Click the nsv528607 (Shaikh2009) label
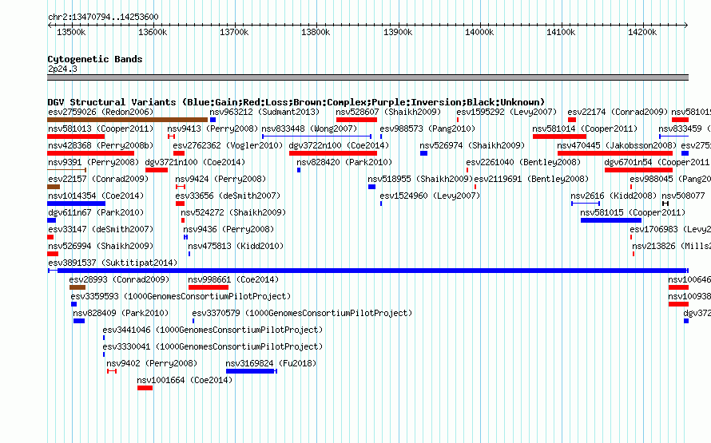The image size is (711, 443). pyautogui.click(x=388, y=112)
